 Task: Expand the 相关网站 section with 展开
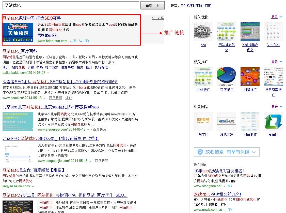coord(277,107)
